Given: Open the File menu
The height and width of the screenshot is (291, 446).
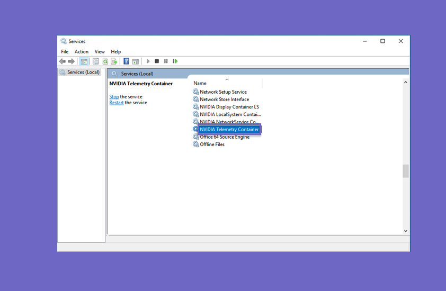Looking at the screenshot, I should (65, 51).
